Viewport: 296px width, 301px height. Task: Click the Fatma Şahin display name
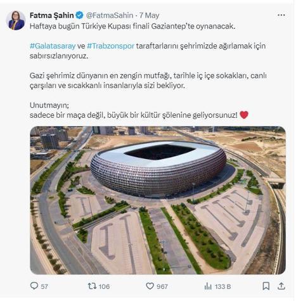point(51,15)
